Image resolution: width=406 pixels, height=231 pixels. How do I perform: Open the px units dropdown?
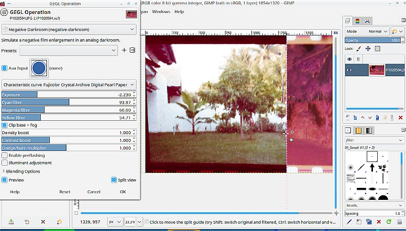115,222
